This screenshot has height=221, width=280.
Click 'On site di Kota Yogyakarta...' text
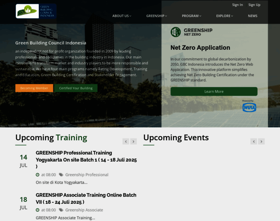pos(62,182)
